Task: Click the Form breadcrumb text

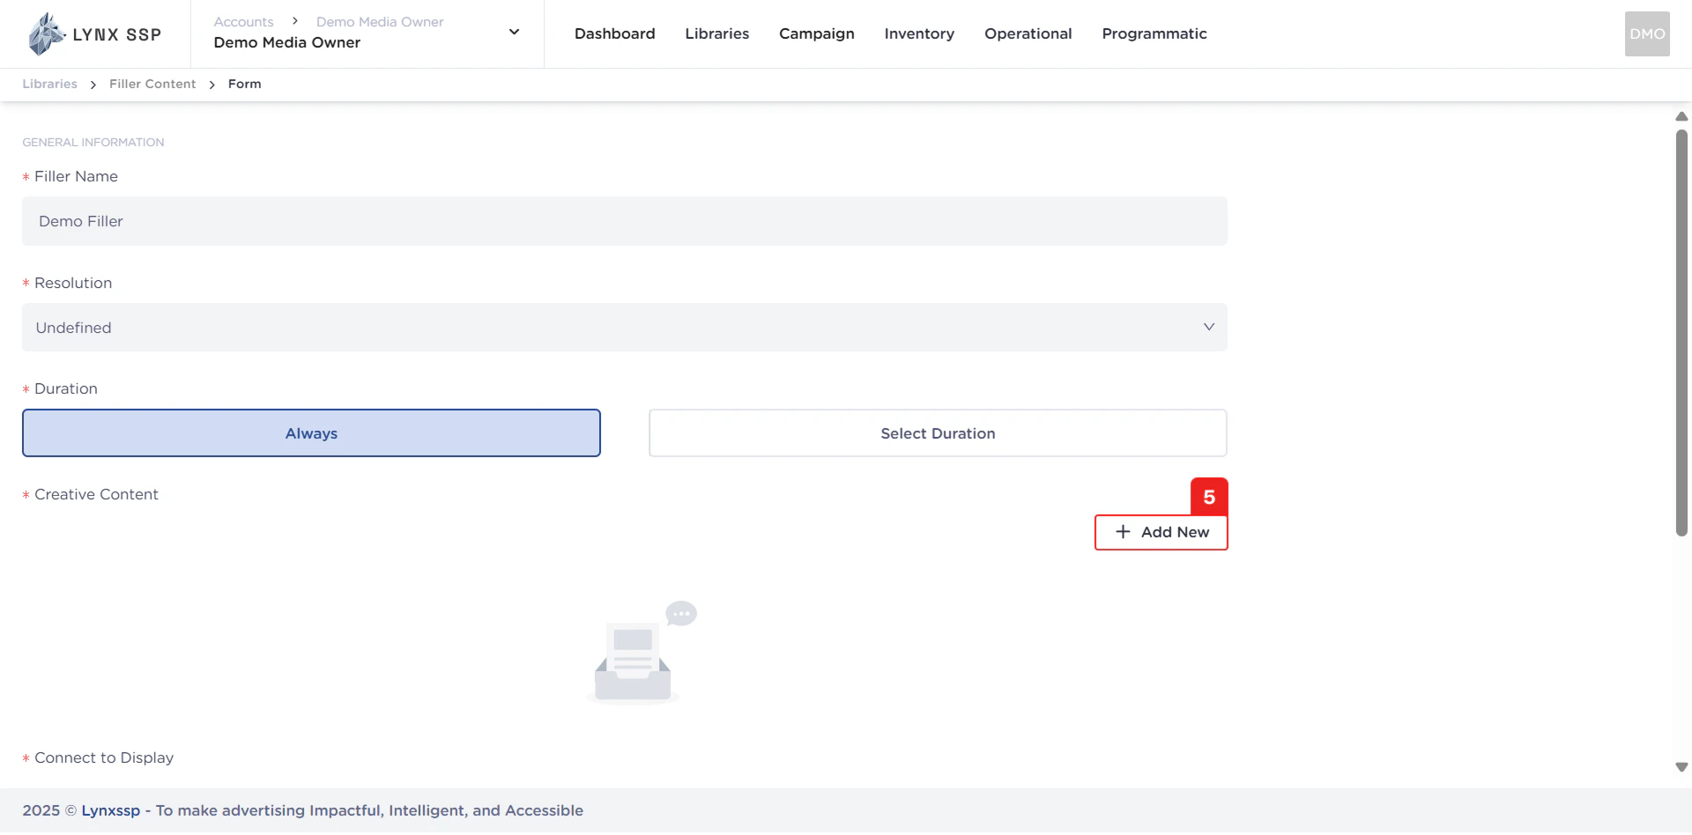Action: 244,84
